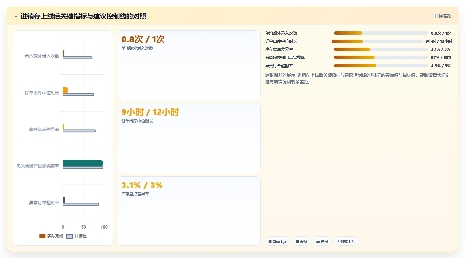
Task: Click the 单均额外录入次数 progress bar
Action: pos(381,33)
